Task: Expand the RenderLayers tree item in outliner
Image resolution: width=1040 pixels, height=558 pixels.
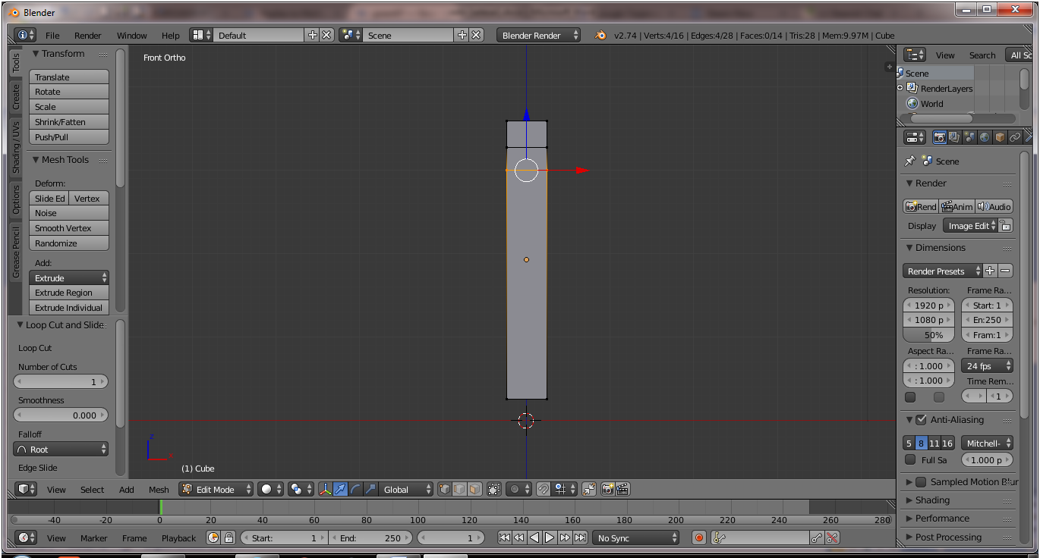Action: [900, 88]
